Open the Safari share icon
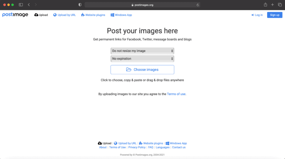The height and width of the screenshot is (159, 285). click(265, 5)
